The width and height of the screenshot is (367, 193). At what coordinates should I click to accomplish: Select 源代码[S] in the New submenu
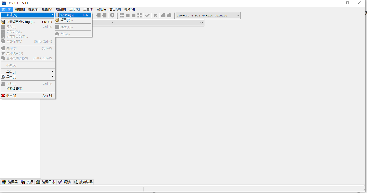73,15
